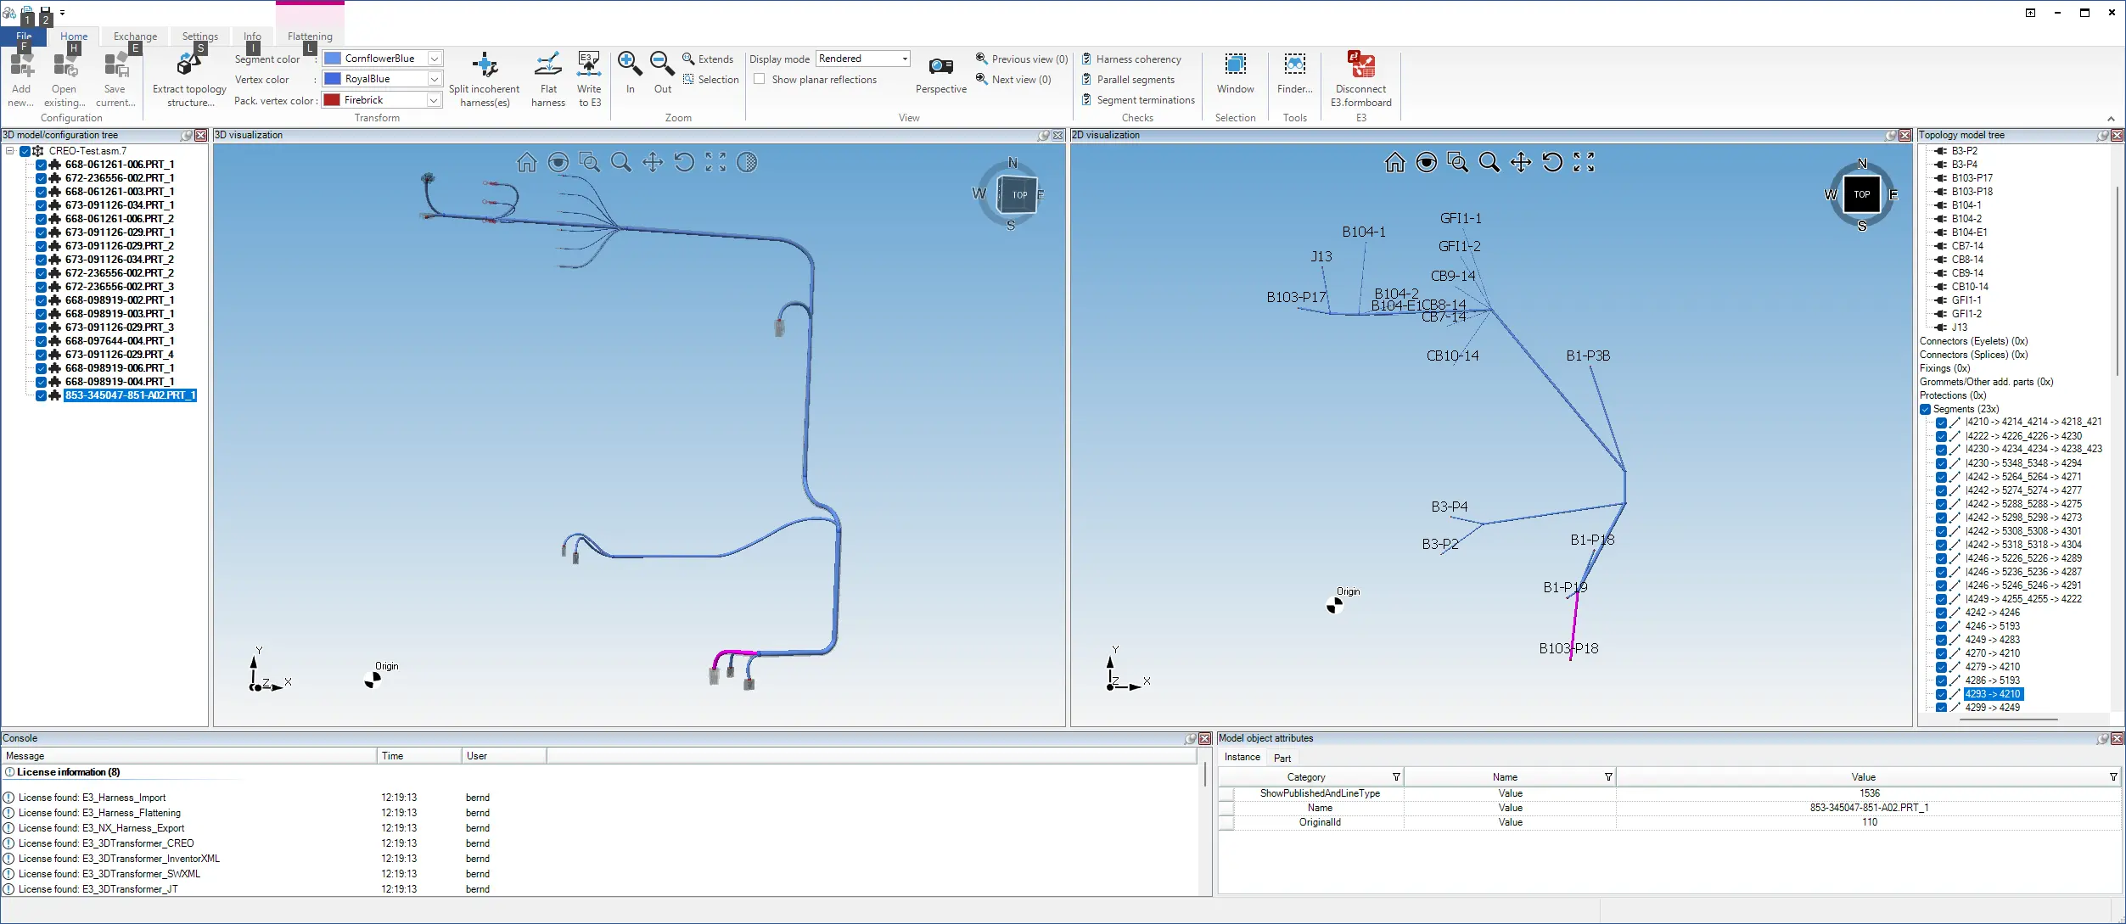Open the Display mode Rendered dropdown
The height and width of the screenshot is (924, 2126).
point(905,59)
